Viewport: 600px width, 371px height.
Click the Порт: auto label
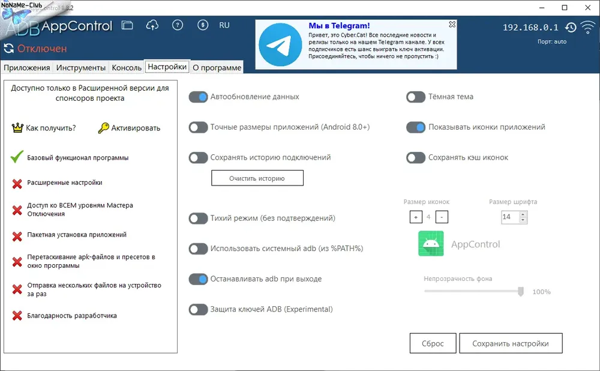point(552,41)
